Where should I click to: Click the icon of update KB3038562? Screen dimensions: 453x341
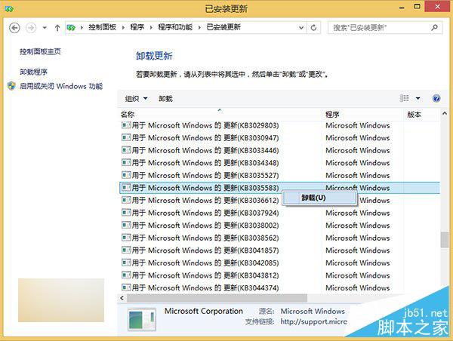click(x=126, y=238)
